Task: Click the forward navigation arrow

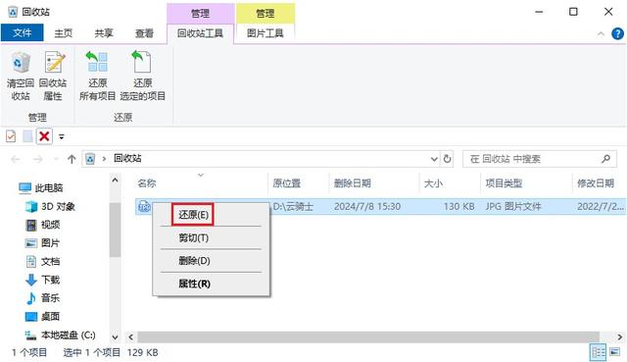Action: point(38,159)
